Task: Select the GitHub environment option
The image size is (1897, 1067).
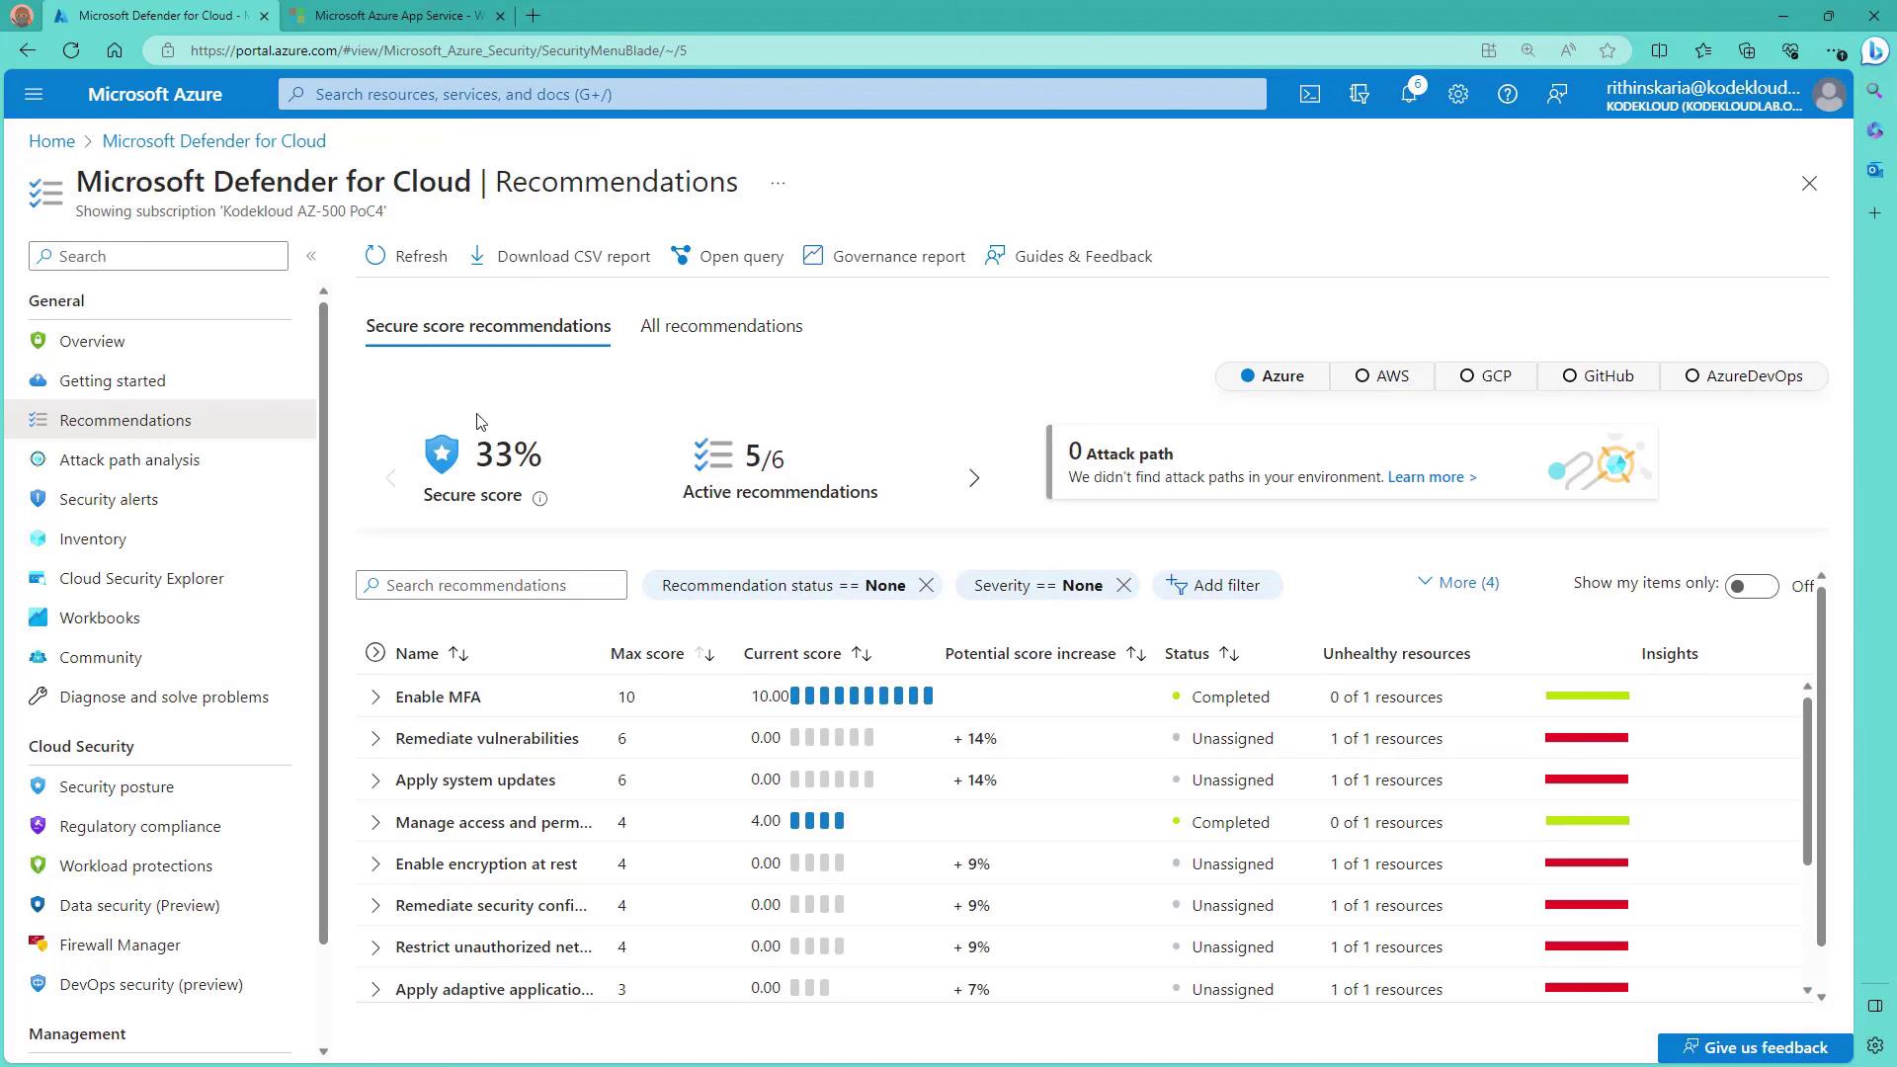Action: pyautogui.click(x=1598, y=376)
